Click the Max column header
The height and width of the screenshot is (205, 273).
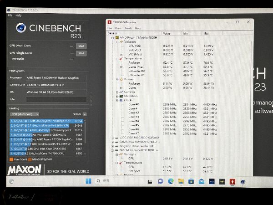point(212,33)
